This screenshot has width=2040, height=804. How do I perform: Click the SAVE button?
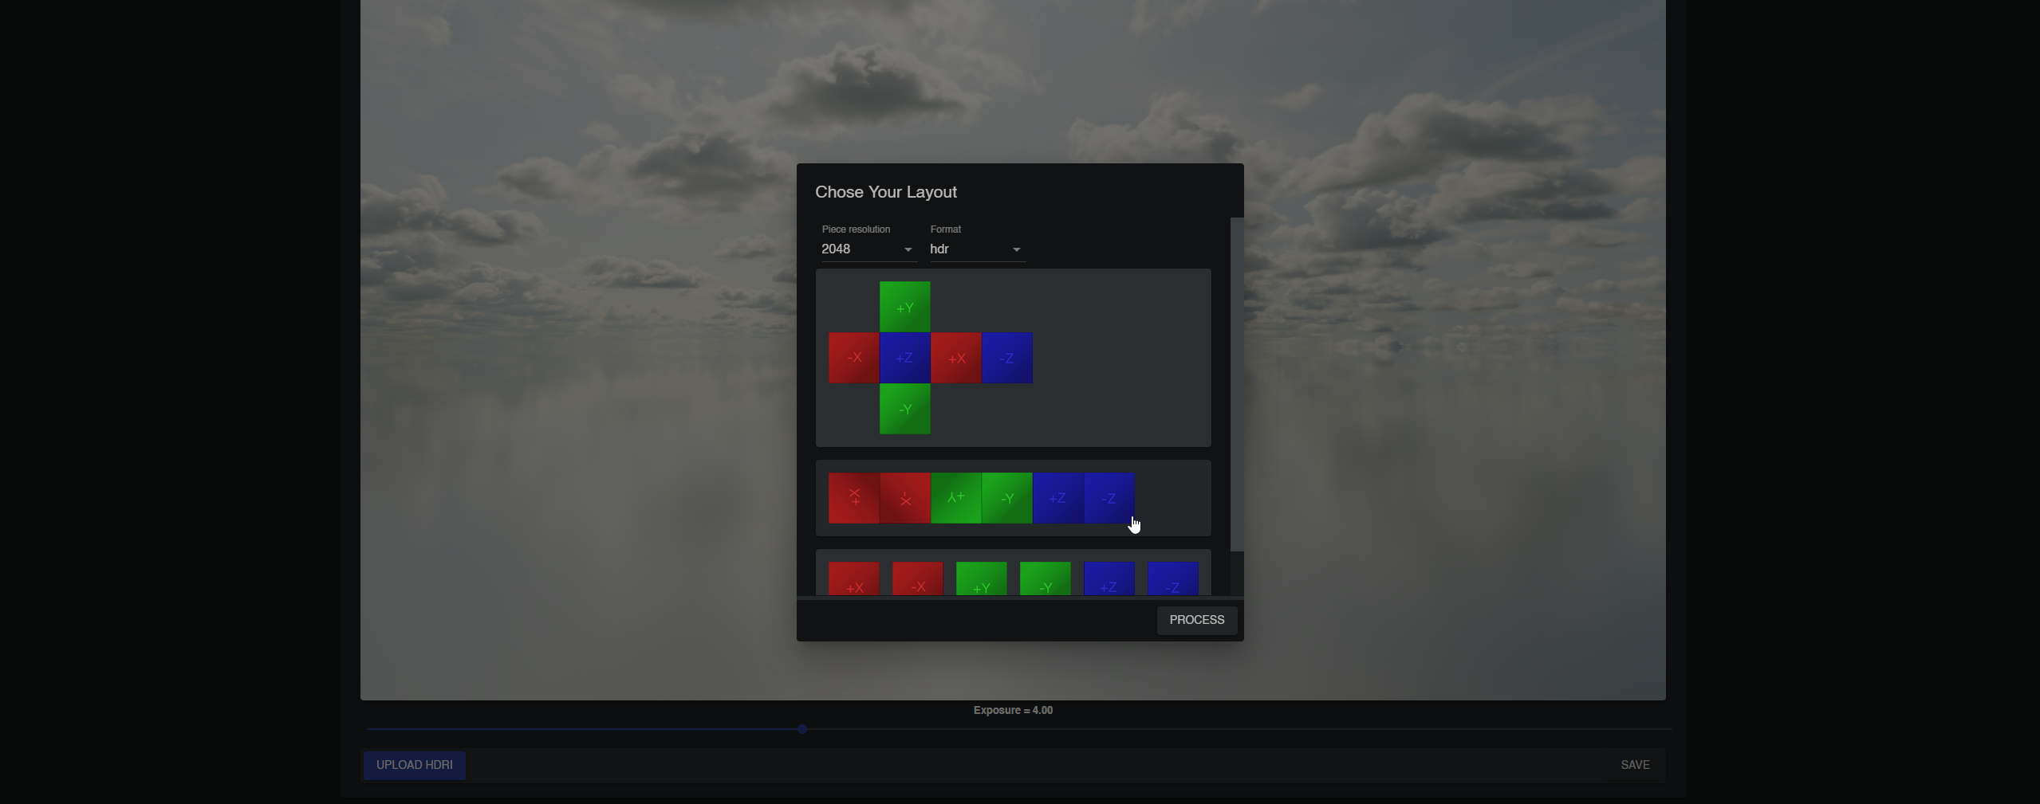pos(1635,765)
